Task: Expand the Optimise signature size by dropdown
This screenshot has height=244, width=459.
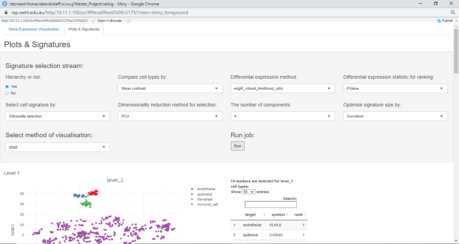Action: [395, 116]
